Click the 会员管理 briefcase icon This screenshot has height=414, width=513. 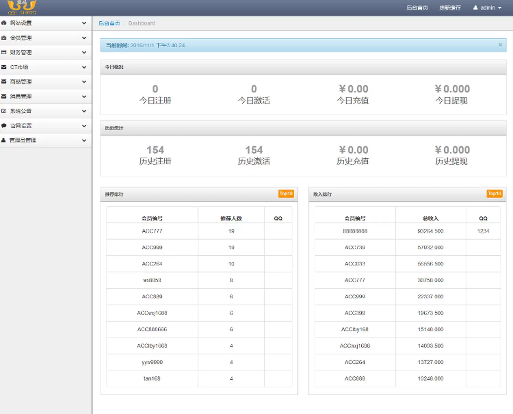click(x=4, y=38)
